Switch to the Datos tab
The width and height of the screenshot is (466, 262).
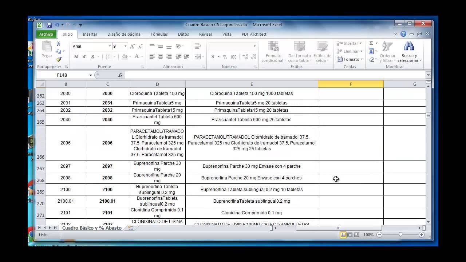point(183,34)
